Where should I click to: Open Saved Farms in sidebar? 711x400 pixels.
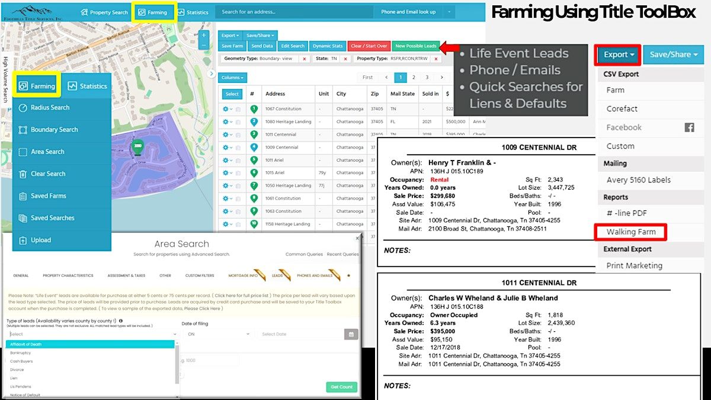click(62, 196)
